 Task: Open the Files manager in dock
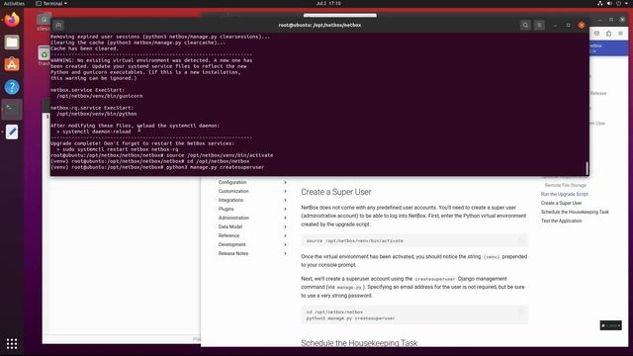click(x=12, y=42)
